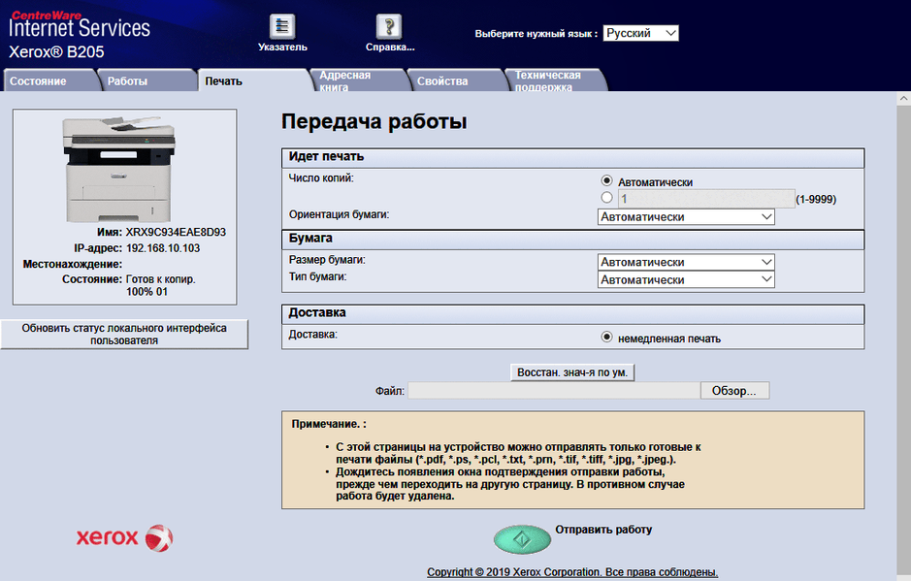Click the Бумага section header

572,240
